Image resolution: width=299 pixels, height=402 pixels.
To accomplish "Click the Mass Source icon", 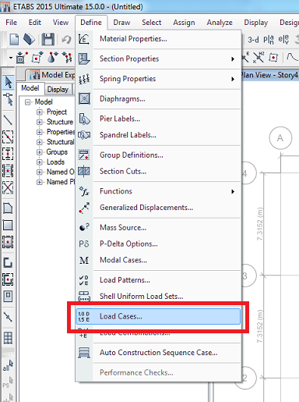I will (84, 227).
